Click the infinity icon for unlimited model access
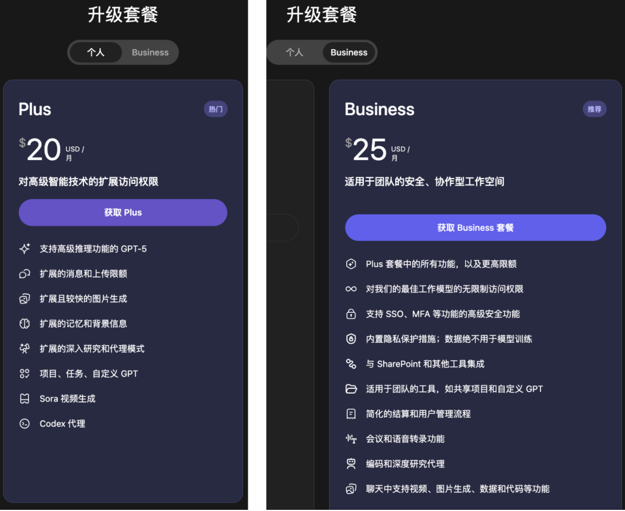Image resolution: width=625 pixels, height=511 pixels. [351, 289]
